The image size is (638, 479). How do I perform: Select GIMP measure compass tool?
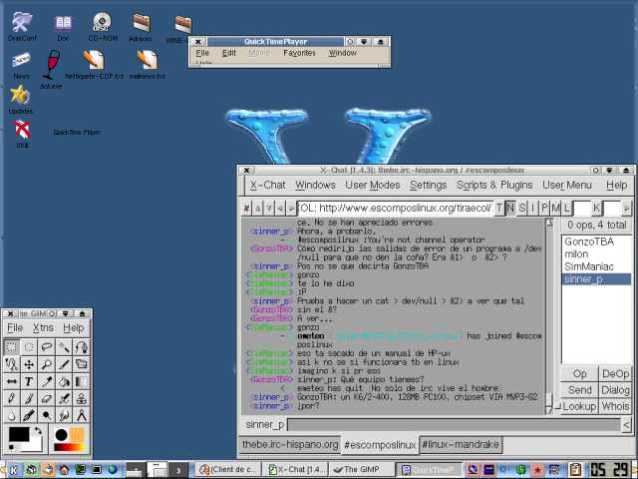(x=82, y=415)
